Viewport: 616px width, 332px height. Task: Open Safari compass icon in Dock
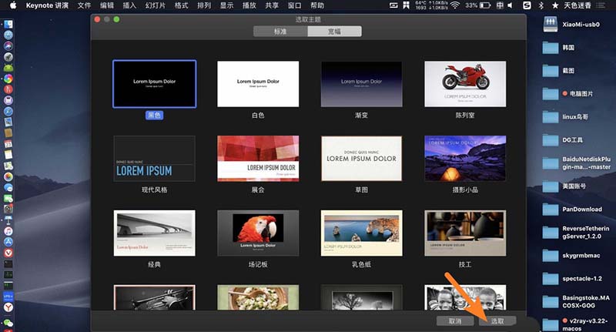8,111
